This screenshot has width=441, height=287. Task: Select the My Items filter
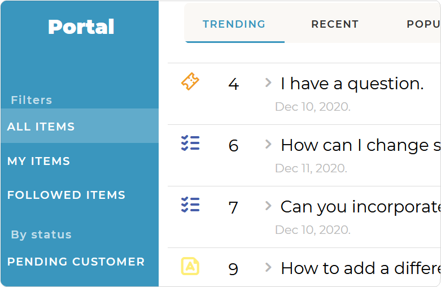[80, 161]
